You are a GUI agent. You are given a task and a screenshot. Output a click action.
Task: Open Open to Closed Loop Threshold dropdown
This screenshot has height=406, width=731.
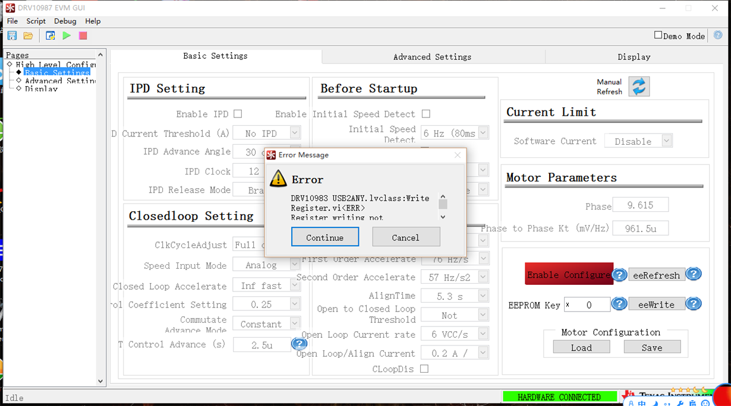[x=483, y=315]
